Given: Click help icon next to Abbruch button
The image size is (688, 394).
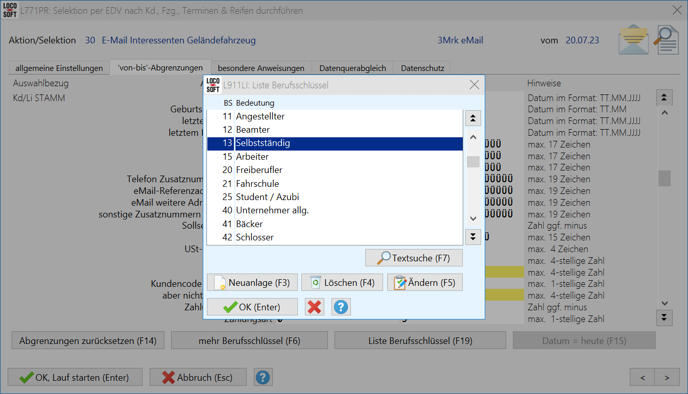Looking at the screenshot, I should point(263,378).
